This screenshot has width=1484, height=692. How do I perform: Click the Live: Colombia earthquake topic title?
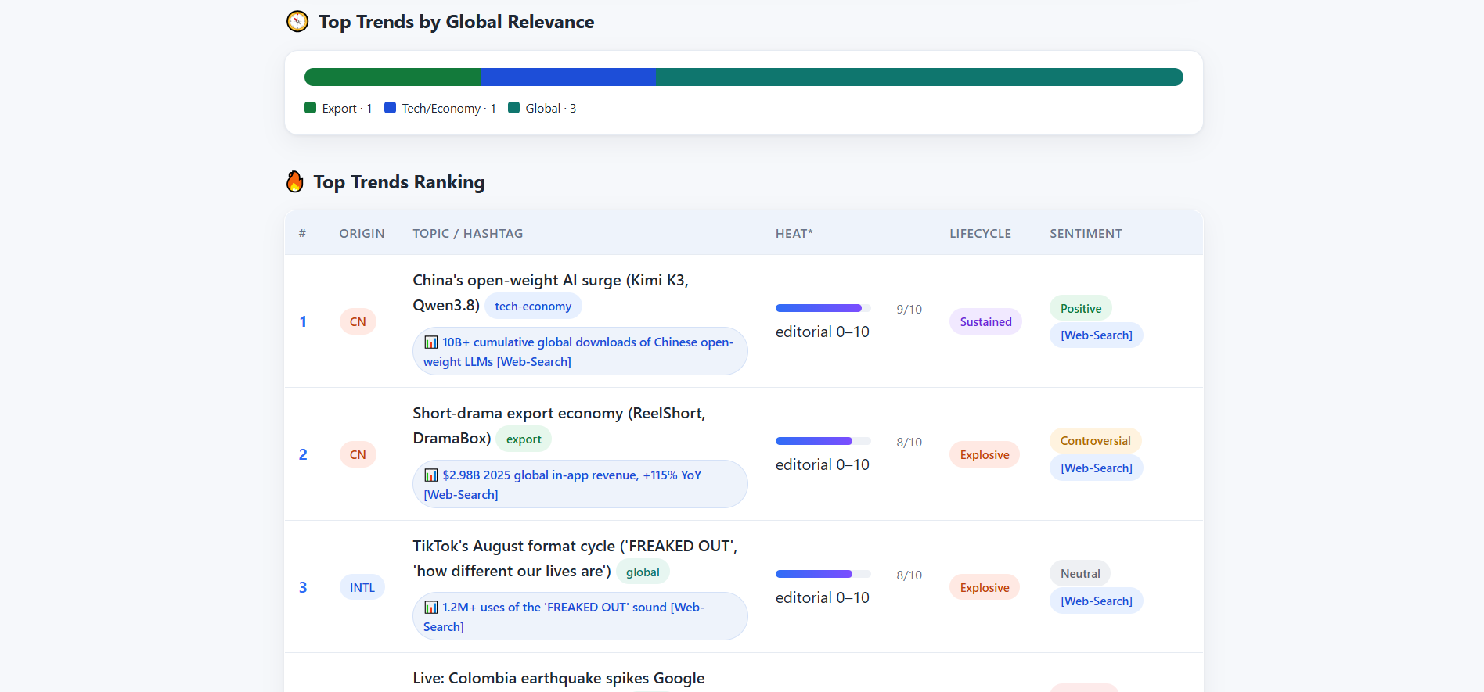point(559,678)
